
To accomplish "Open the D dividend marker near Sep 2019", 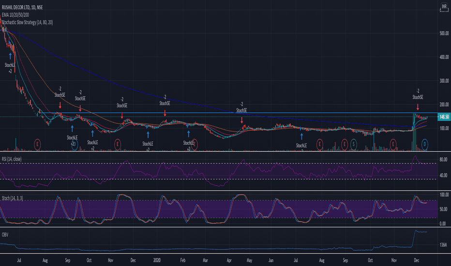I will tap(75, 145).
